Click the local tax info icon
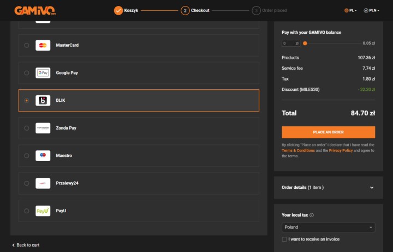 click(x=312, y=215)
